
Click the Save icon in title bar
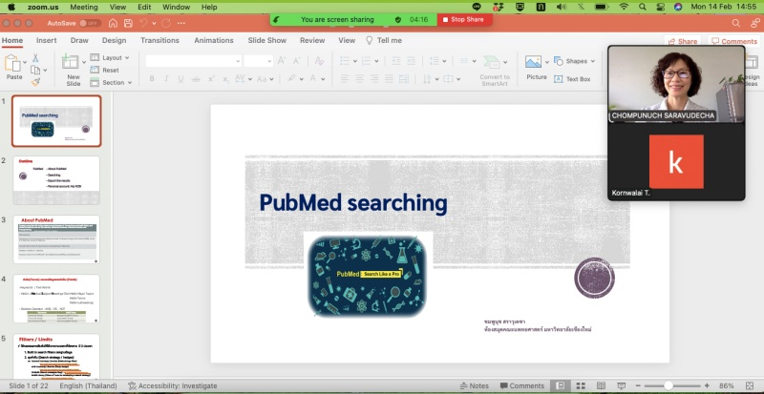(129, 23)
